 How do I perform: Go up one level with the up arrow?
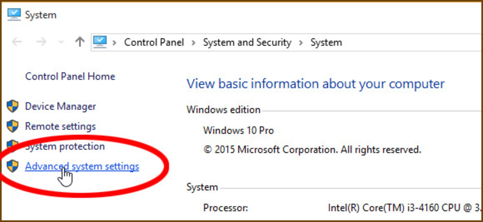point(80,42)
